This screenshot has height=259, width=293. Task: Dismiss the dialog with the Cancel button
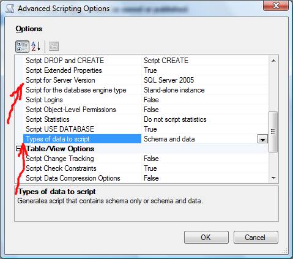click(x=256, y=237)
